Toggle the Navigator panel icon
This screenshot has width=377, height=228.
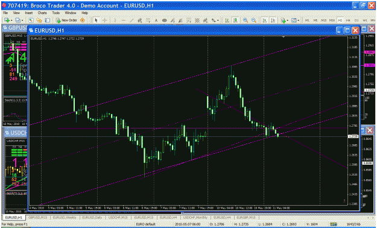tap(39, 20)
